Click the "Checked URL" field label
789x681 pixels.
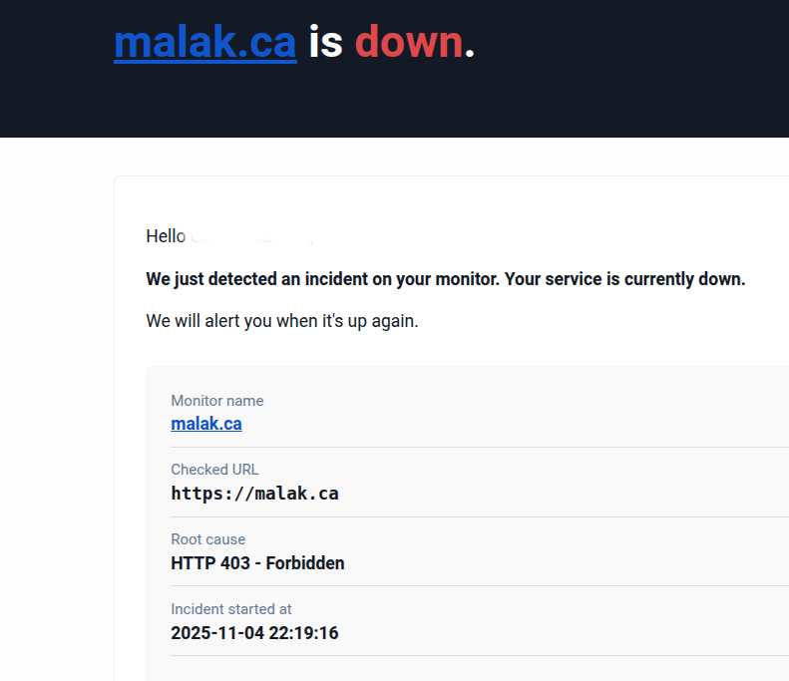point(214,470)
